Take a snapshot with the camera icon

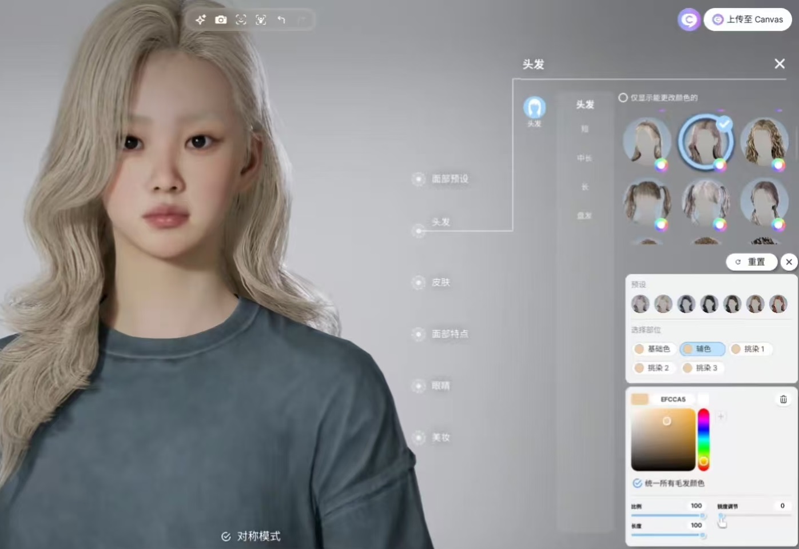tap(221, 20)
